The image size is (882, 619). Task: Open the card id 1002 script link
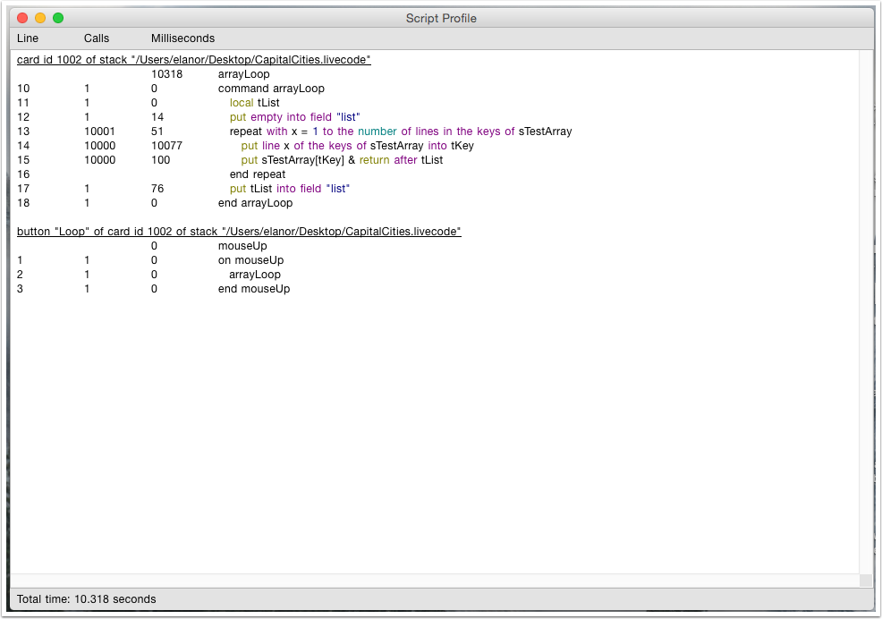(x=192, y=59)
